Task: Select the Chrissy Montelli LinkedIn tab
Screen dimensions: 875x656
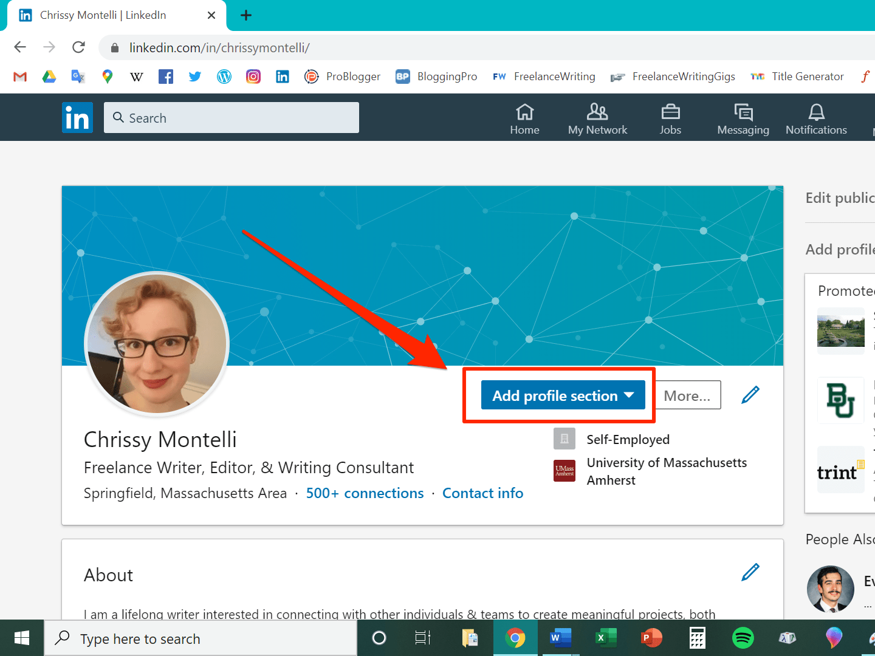Action: pyautogui.click(x=117, y=15)
